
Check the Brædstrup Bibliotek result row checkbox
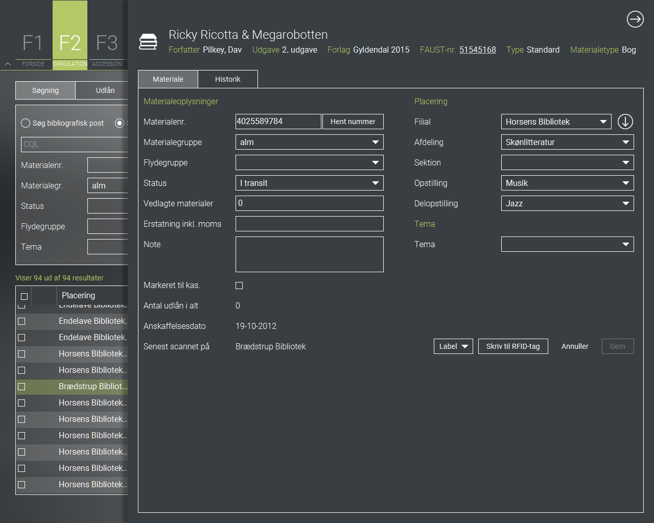[x=21, y=387]
